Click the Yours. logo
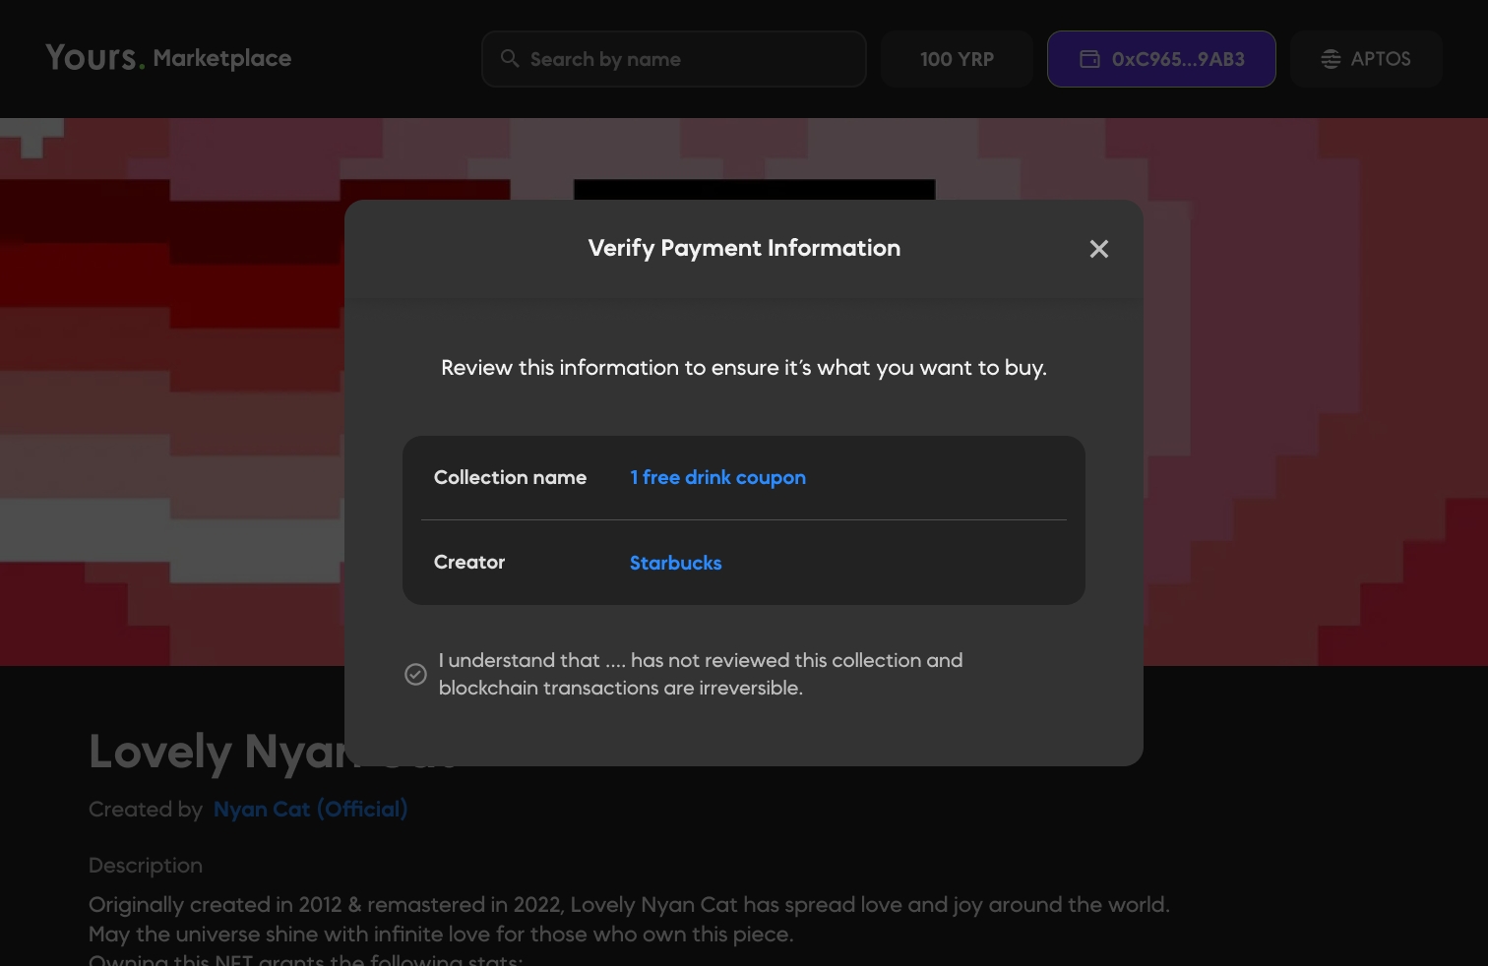1488x966 pixels. click(95, 58)
